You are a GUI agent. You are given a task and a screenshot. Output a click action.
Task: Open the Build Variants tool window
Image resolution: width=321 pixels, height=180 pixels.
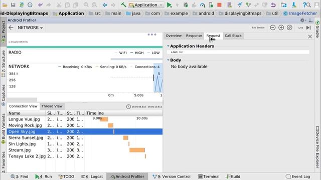(x=4, y=129)
